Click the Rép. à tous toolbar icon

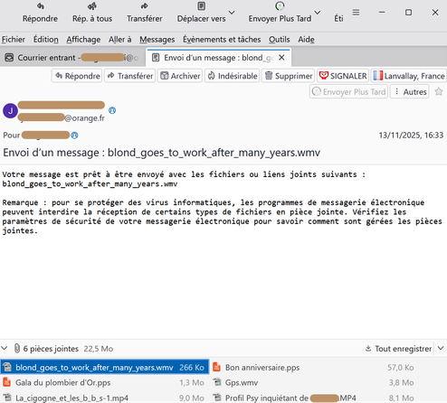coord(92,6)
